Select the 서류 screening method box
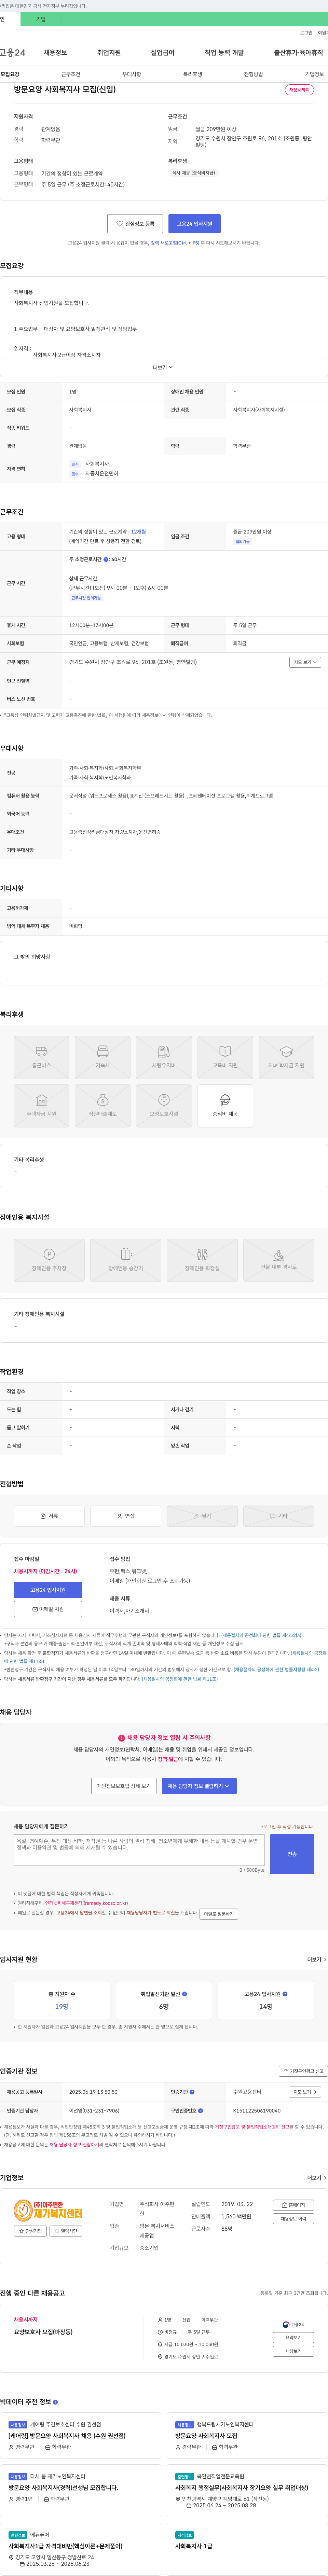The width and height of the screenshot is (328, 2576). 49,1516
